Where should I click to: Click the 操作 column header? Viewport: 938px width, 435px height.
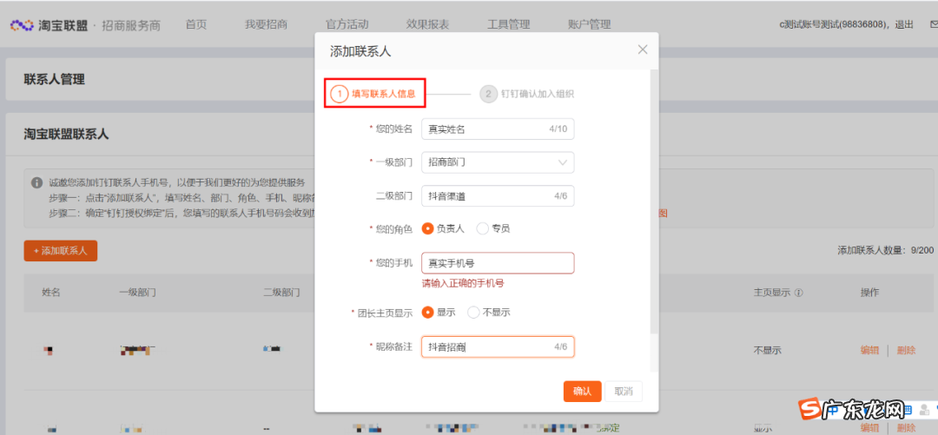(869, 293)
